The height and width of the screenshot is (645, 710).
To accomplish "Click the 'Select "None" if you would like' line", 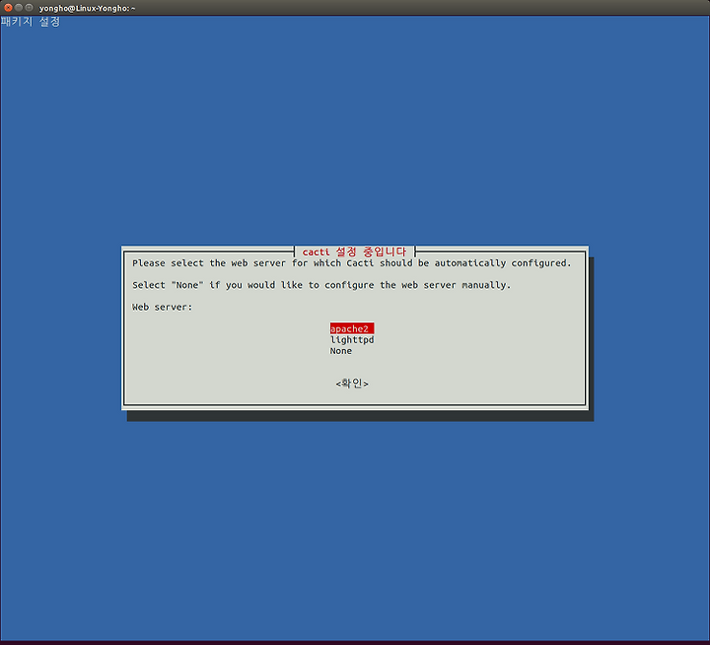I will 321,285.
